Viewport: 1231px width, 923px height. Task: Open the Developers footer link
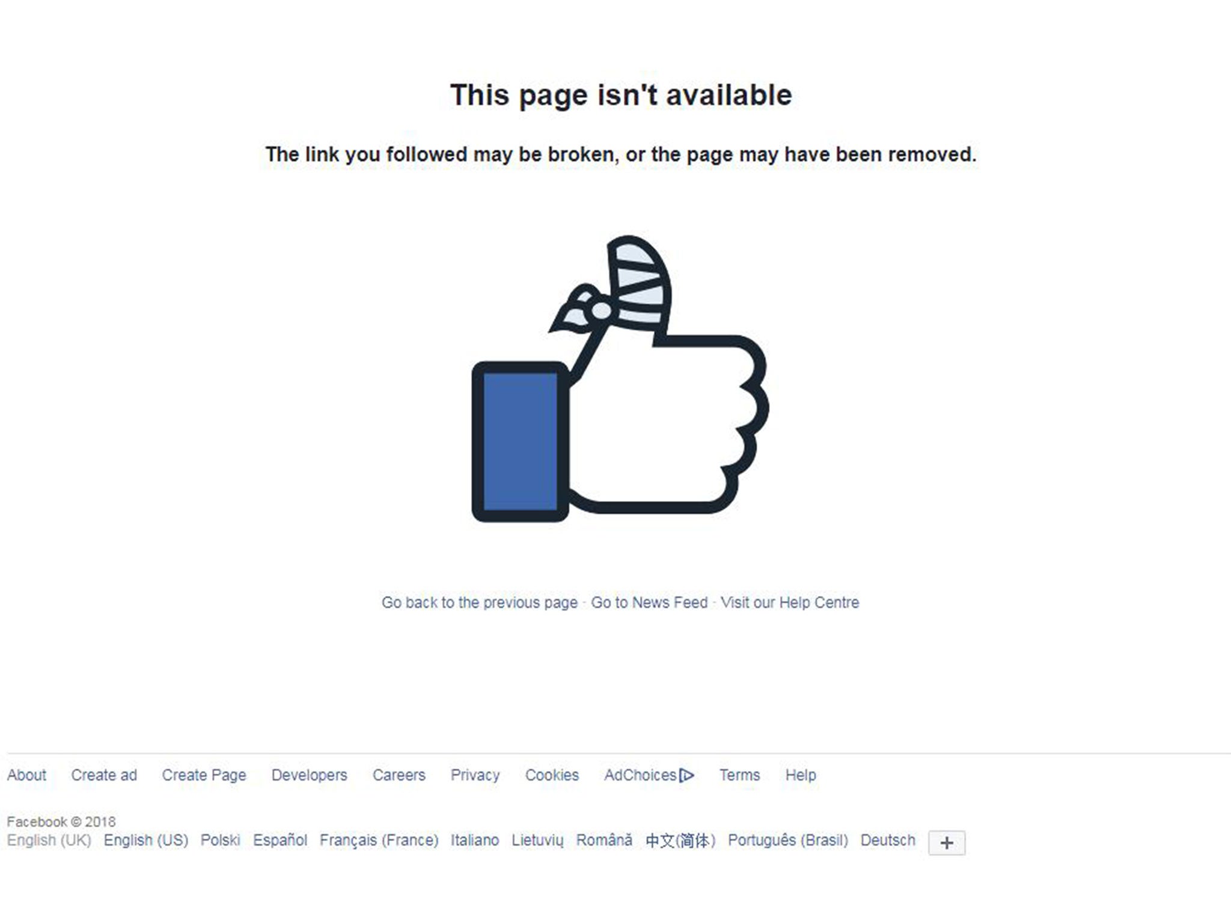309,775
